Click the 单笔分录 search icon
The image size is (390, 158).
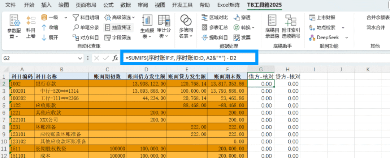coord(75,27)
